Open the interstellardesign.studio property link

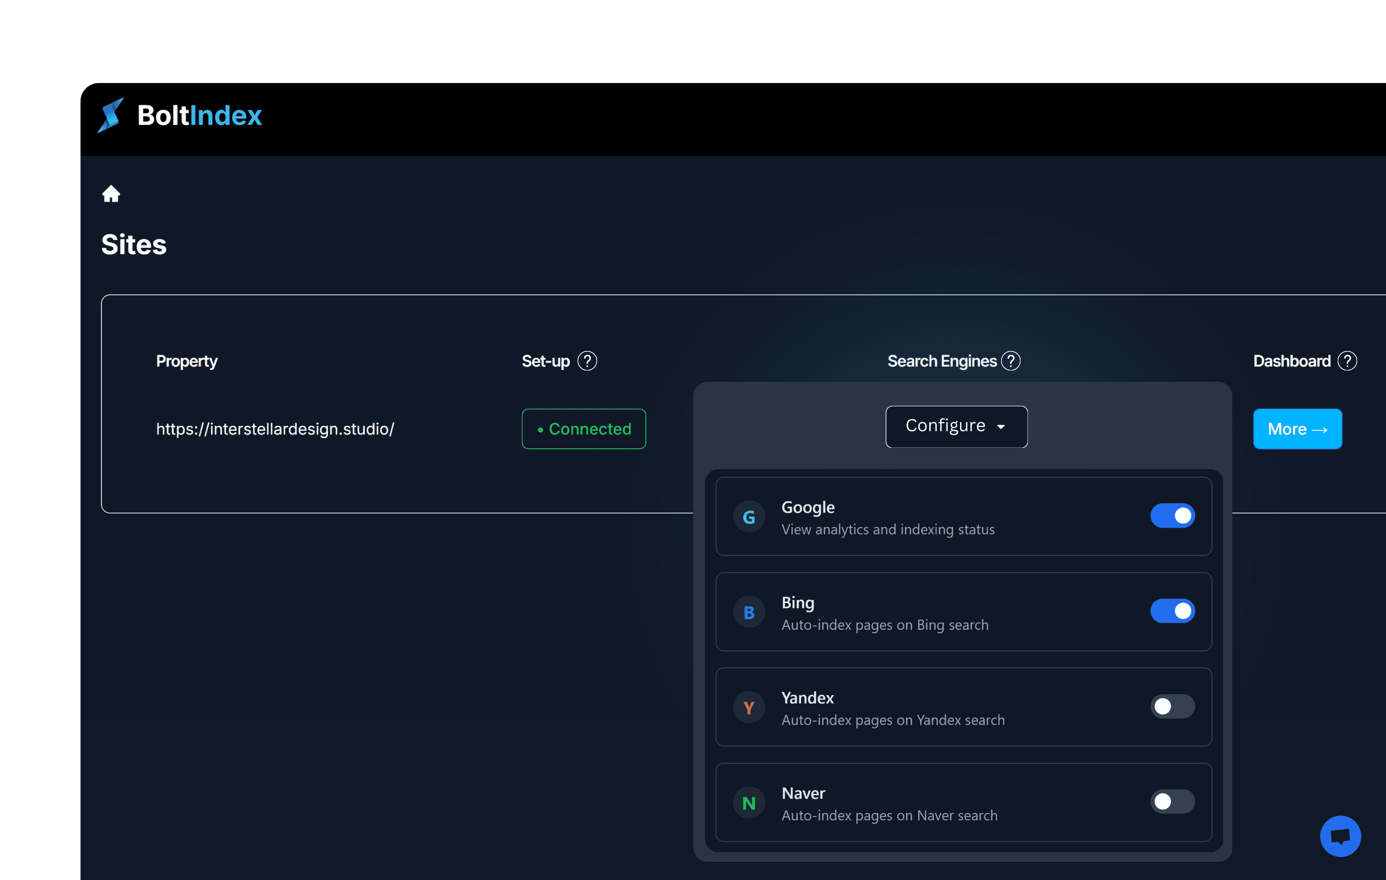(275, 429)
